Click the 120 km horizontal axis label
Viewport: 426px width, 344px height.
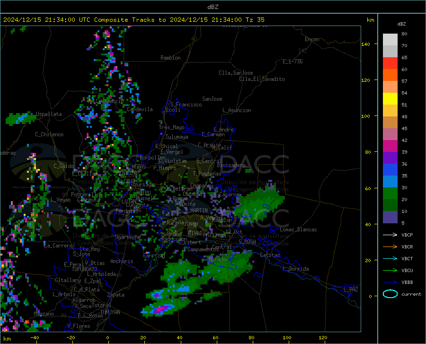(323, 337)
